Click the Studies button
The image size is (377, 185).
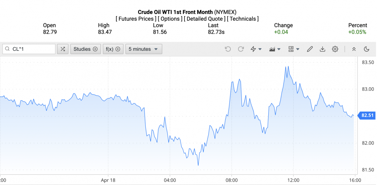pos(85,49)
